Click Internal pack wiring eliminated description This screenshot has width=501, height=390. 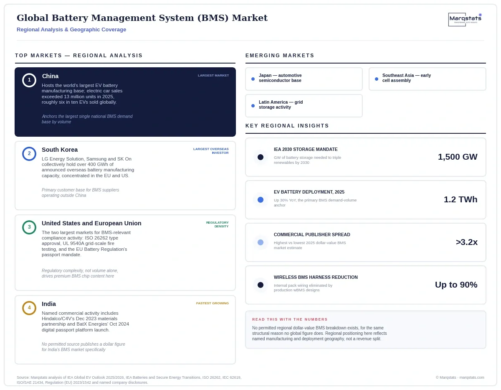[x=303, y=288]
